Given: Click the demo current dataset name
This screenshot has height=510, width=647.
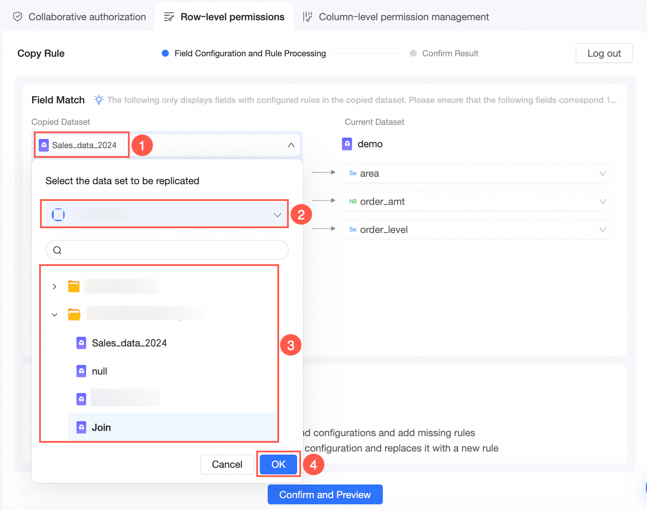Looking at the screenshot, I should (x=370, y=144).
